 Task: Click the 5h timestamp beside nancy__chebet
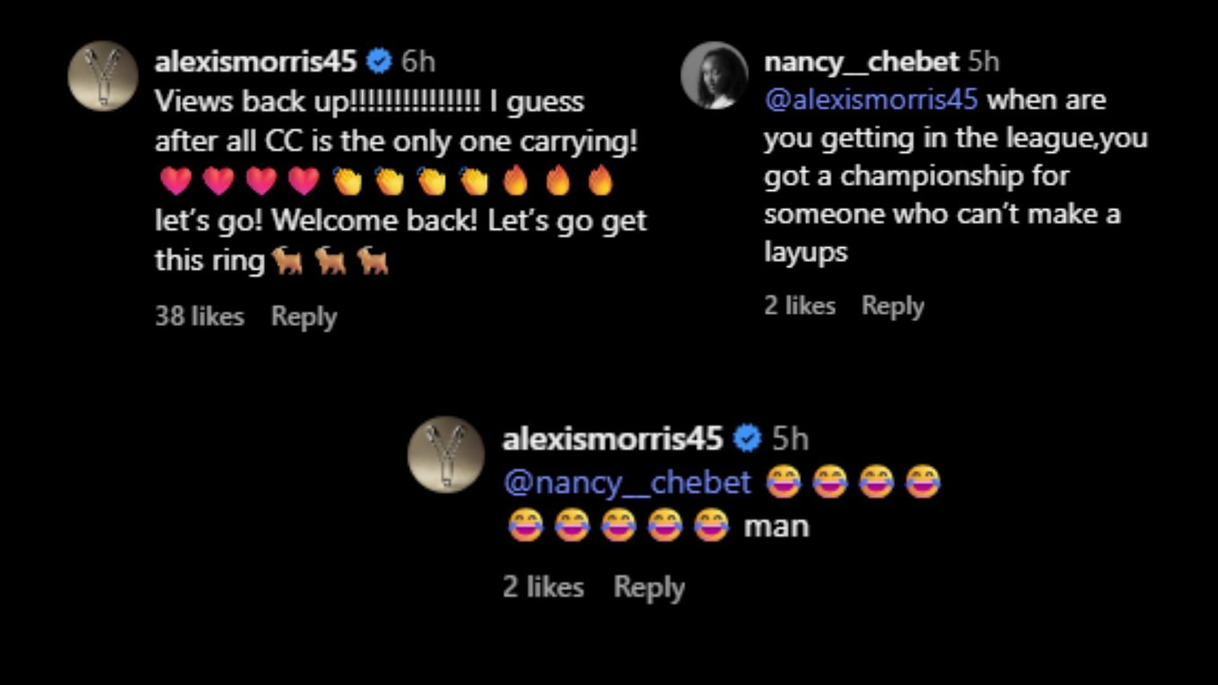[983, 62]
